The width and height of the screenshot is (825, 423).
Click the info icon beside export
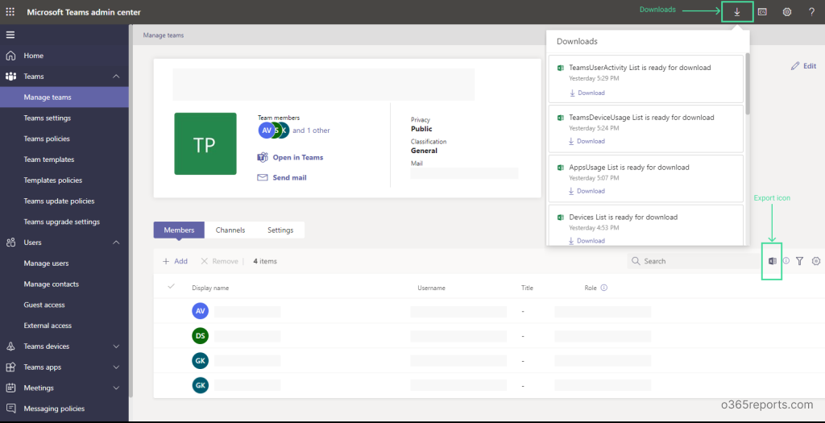click(x=786, y=260)
